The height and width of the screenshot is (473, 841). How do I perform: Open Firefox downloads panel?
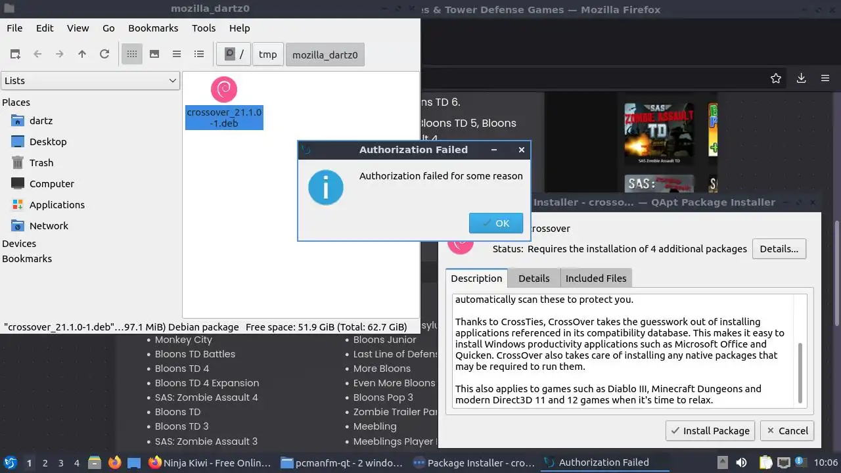801,78
